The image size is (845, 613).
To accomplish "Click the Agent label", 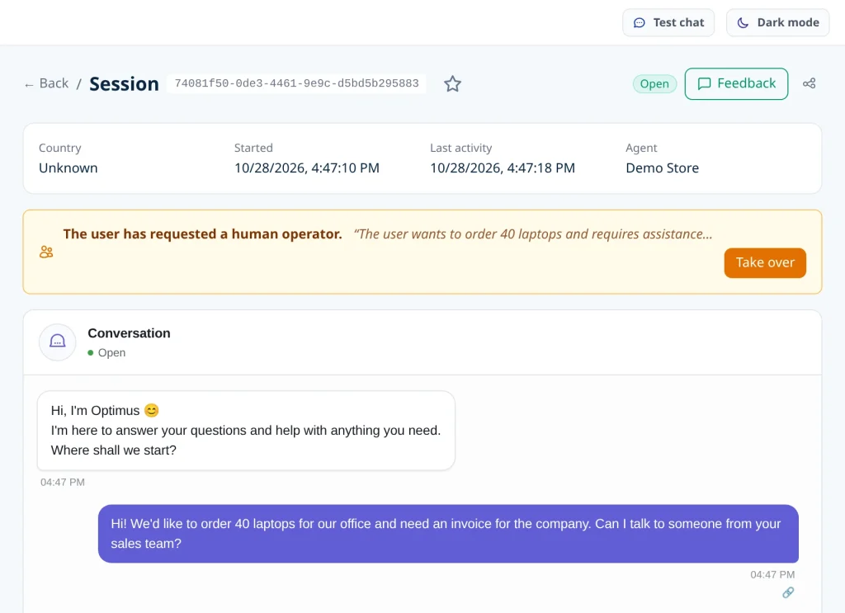I will [641, 148].
